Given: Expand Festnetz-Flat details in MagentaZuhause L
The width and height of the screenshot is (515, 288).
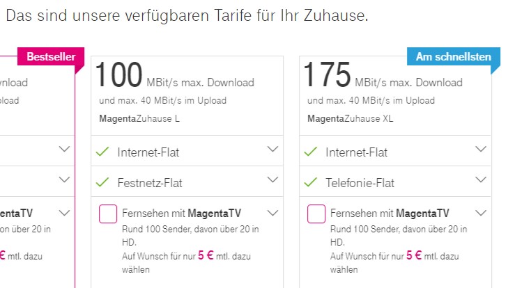Looking at the screenshot, I should (x=272, y=179).
